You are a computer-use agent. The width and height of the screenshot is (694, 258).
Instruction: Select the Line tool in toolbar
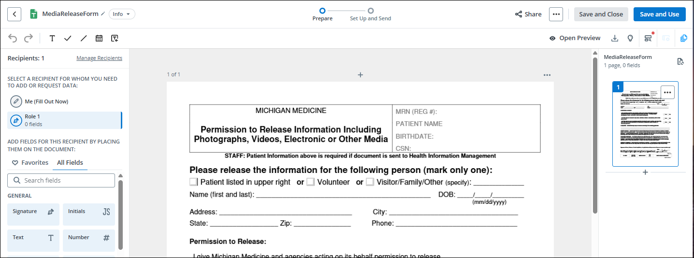click(84, 38)
